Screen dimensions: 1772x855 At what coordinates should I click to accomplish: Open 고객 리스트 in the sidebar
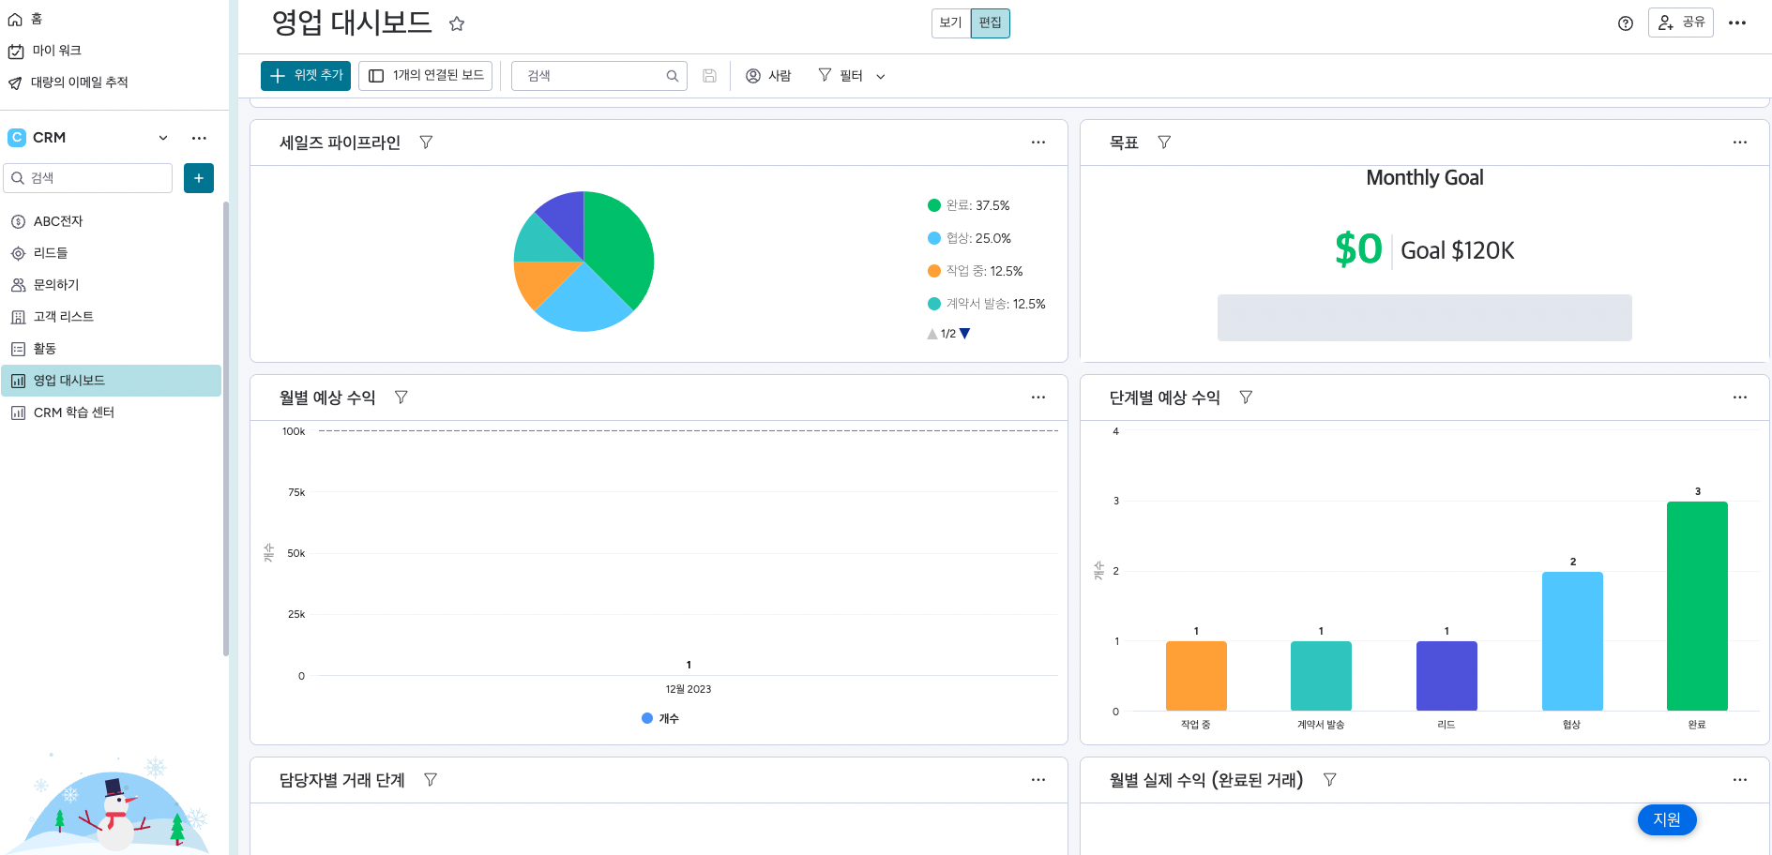tap(63, 317)
